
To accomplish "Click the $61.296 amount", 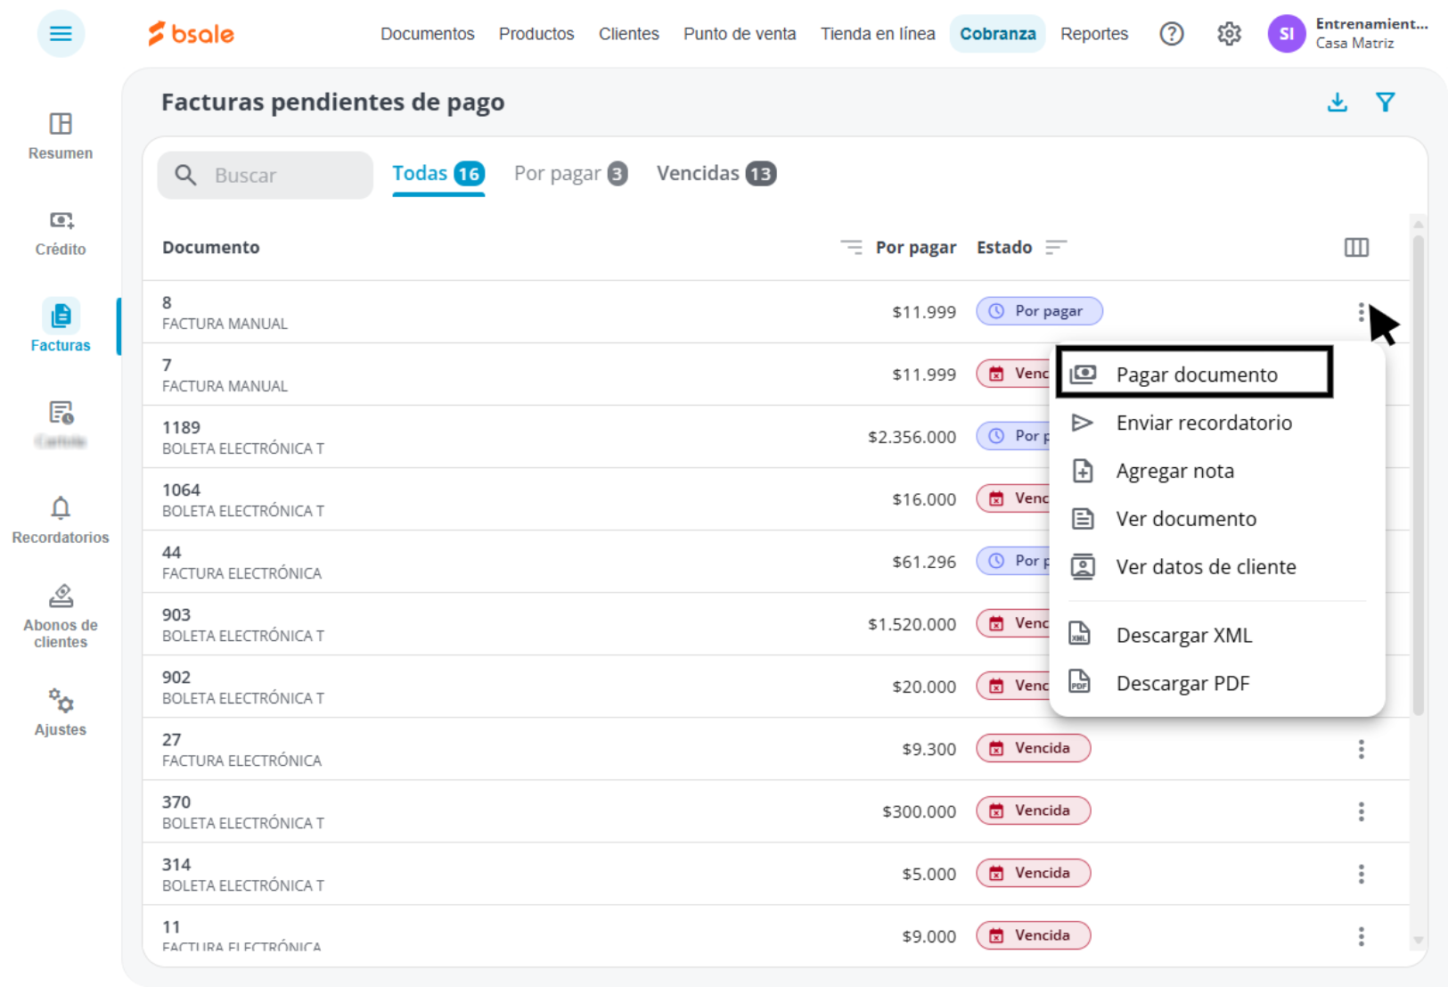I will tap(924, 562).
